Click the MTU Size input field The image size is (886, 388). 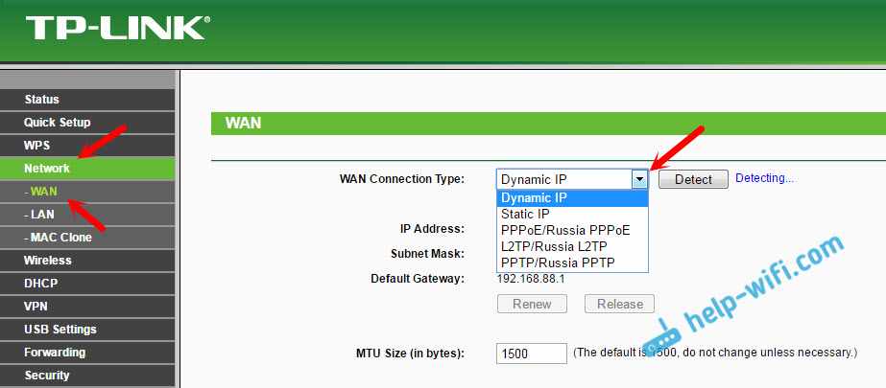pyautogui.click(x=532, y=354)
